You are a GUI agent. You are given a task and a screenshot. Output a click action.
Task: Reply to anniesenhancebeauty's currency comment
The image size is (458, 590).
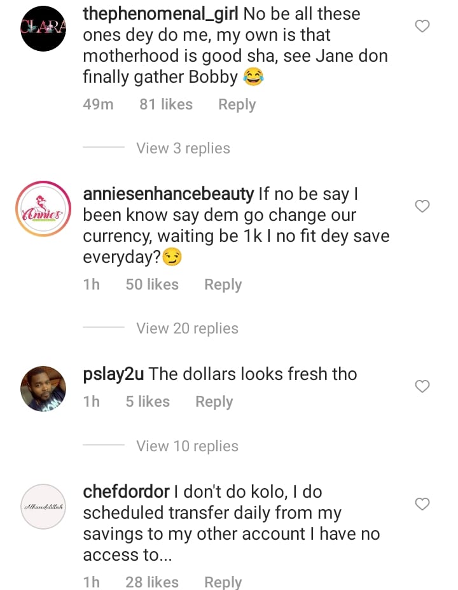(223, 284)
